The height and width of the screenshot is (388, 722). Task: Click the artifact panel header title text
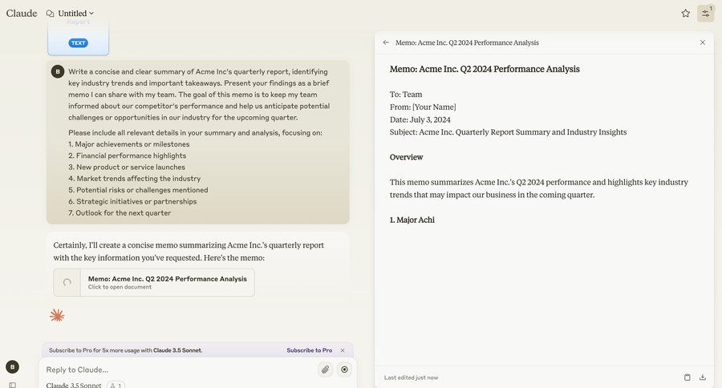pyautogui.click(x=467, y=42)
